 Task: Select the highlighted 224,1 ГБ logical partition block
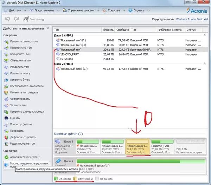pos(138,146)
